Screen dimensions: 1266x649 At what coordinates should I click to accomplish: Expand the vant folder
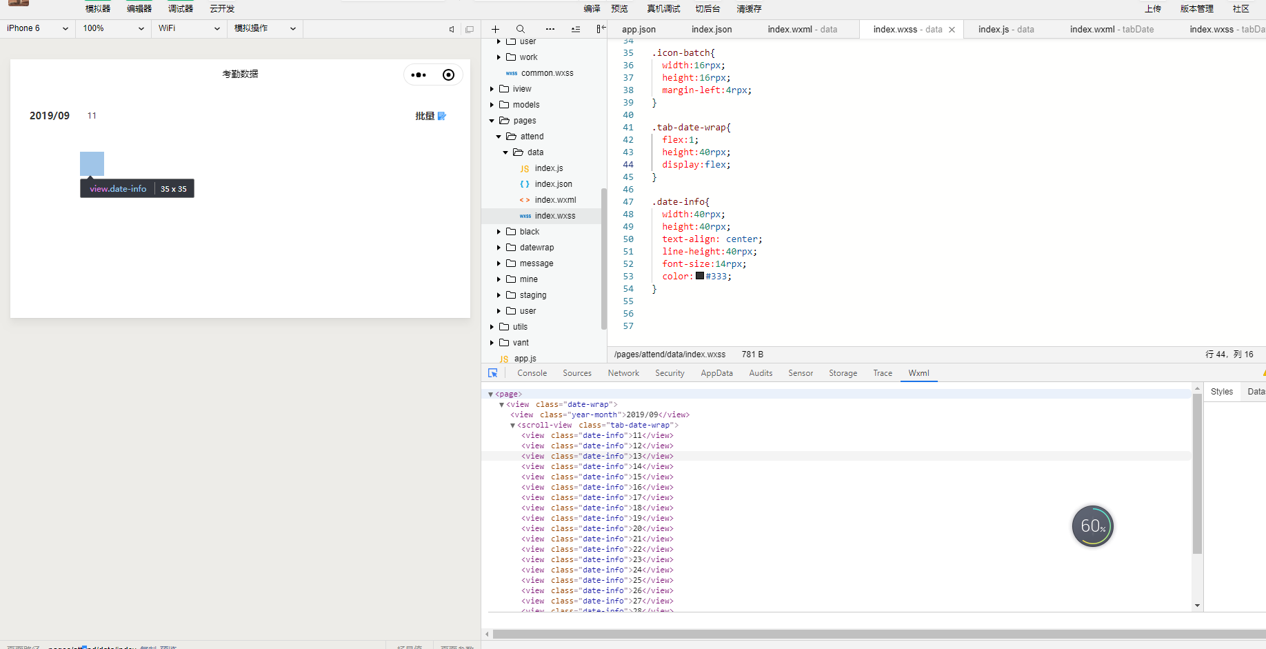[x=492, y=343]
